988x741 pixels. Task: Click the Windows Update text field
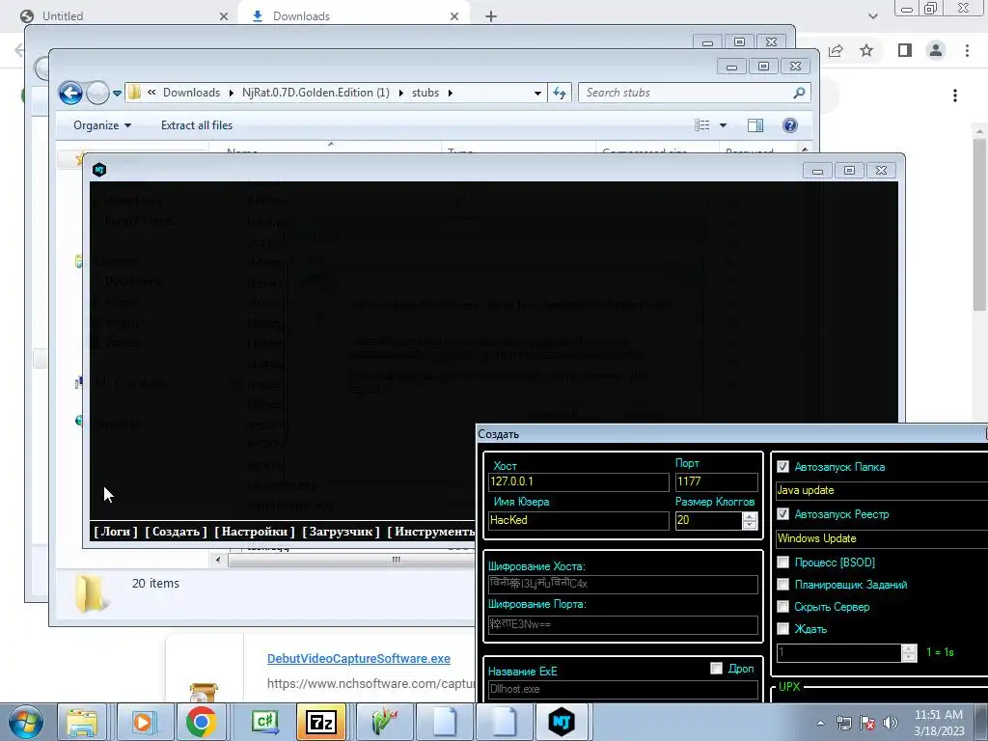[882, 538]
